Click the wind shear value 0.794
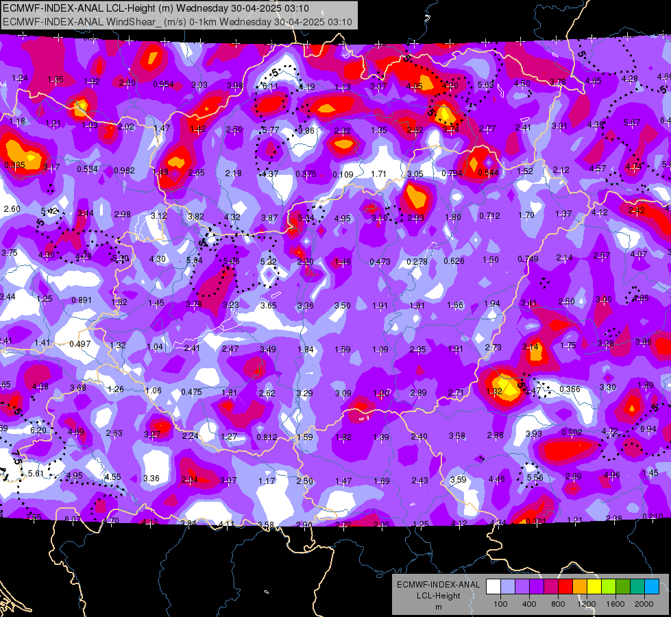This screenshot has width=671, height=617. coord(452,173)
